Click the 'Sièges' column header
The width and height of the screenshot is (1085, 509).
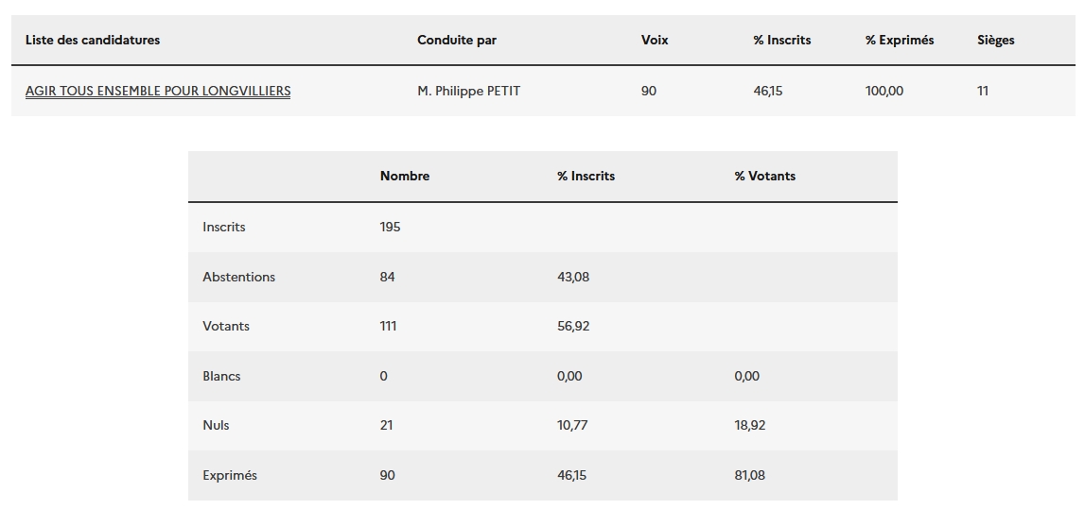[x=995, y=41]
